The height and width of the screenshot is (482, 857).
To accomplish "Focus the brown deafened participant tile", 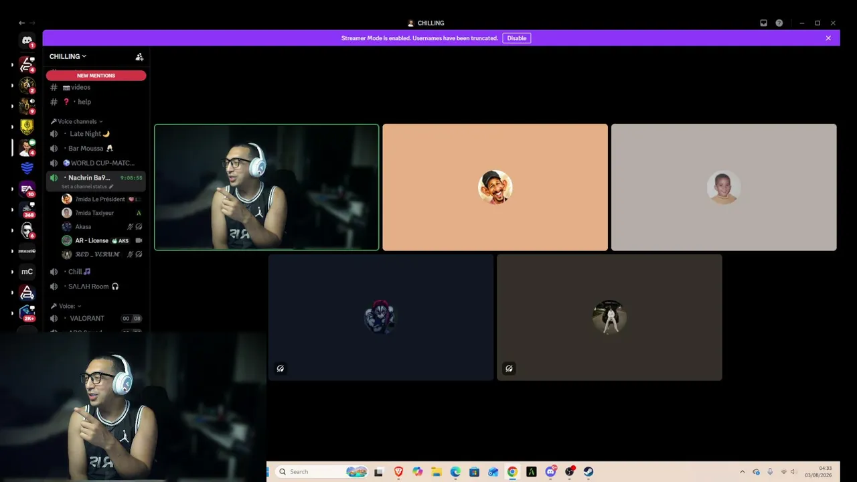I will click(609, 317).
